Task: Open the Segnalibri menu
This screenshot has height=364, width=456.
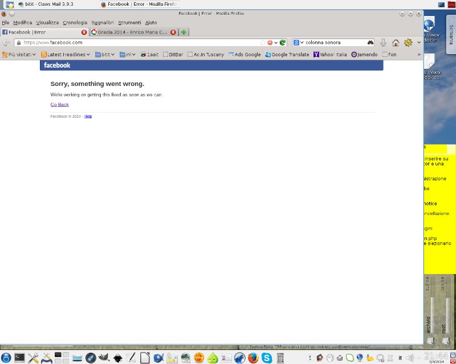Action: click(x=103, y=23)
